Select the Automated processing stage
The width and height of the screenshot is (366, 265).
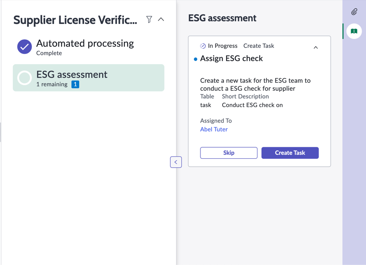(x=85, y=44)
